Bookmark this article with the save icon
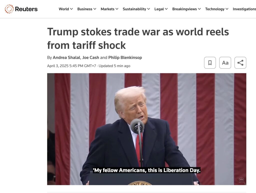Screen dimensions: 256x193 210,63
